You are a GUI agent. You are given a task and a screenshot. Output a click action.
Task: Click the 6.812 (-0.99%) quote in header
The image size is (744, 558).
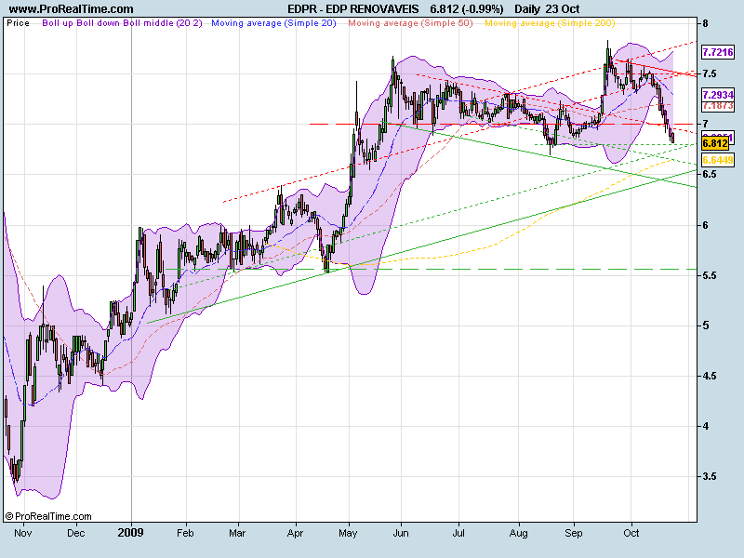coord(467,9)
